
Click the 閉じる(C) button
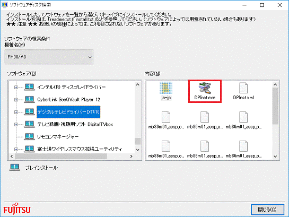267,210
